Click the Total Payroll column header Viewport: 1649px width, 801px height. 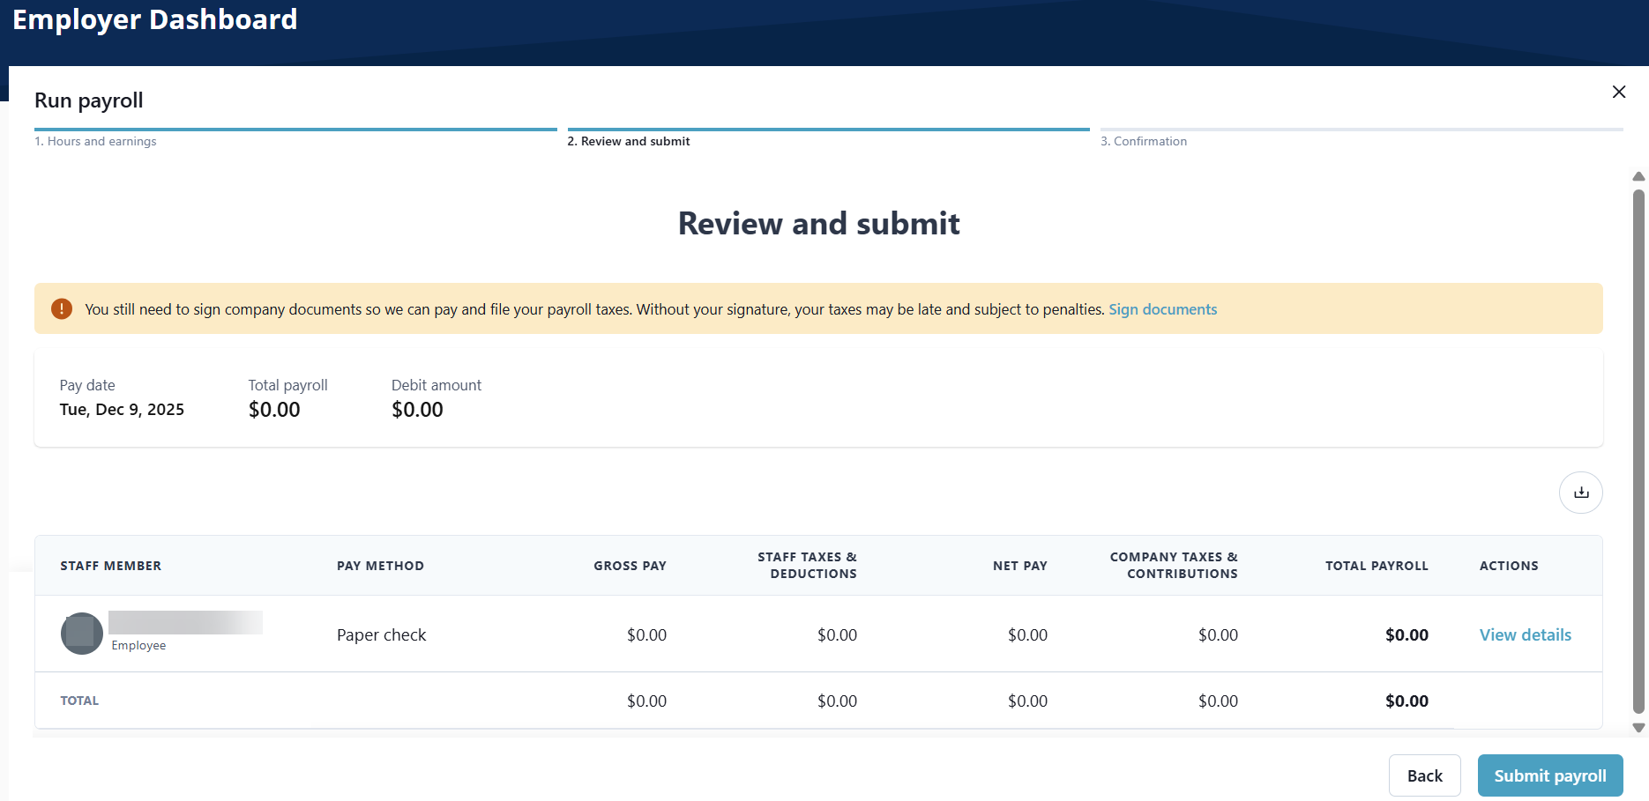pos(1376,566)
